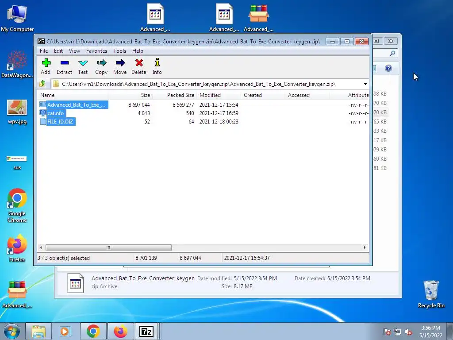The width and height of the screenshot is (453, 340).
Task: Sort by the Modified column header
Action: coord(219,95)
